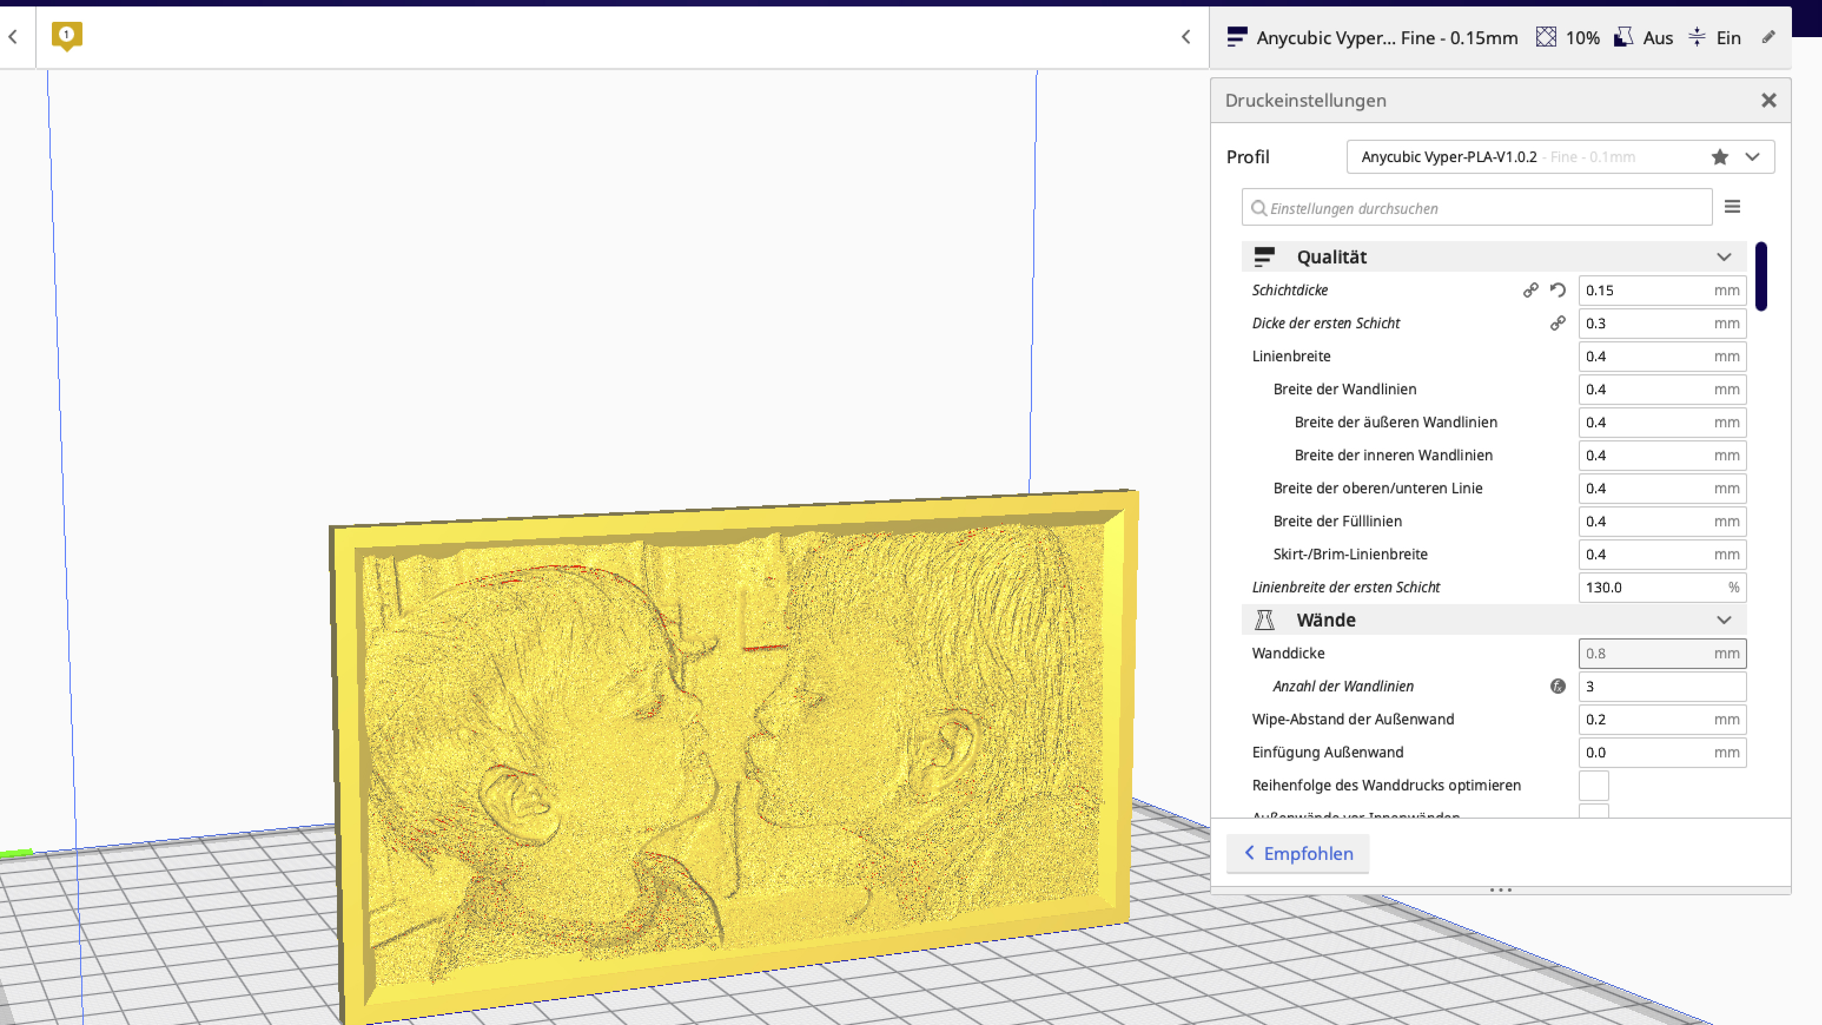Enable Reihenfolge des Wanddrucks optimieren checkbox
Screen dimensions: 1822x1025
coord(1593,785)
